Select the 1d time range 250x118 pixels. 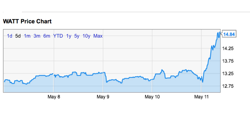click(10, 36)
